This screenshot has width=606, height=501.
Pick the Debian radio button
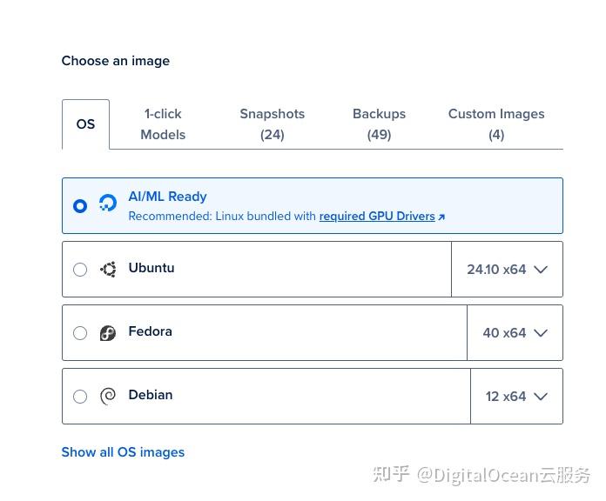(80, 397)
